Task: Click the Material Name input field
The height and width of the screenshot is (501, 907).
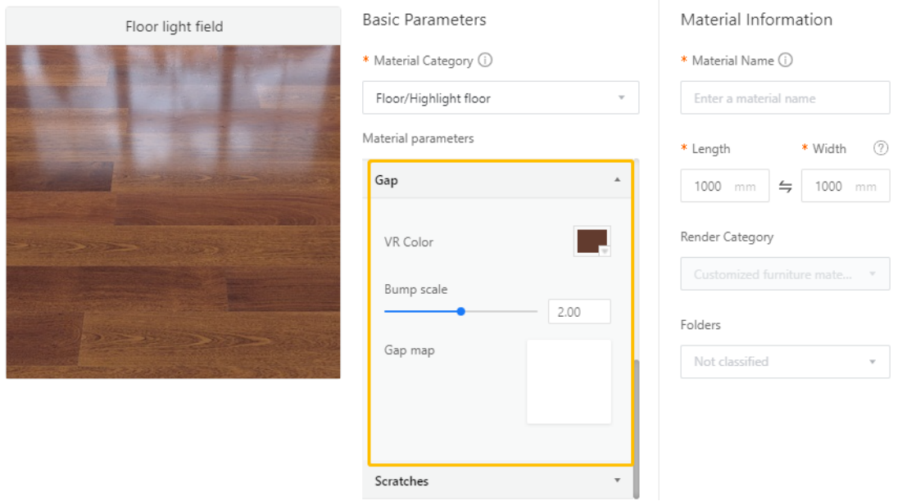Action: [x=785, y=98]
